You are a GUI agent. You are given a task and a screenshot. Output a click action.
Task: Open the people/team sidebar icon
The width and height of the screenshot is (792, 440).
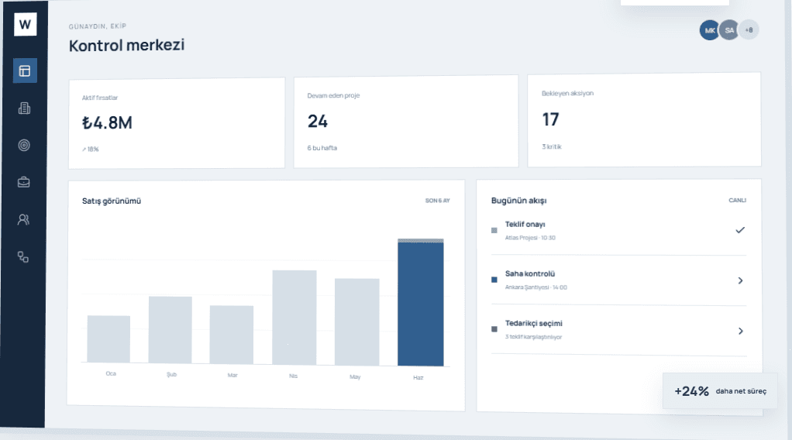pos(23,219)
